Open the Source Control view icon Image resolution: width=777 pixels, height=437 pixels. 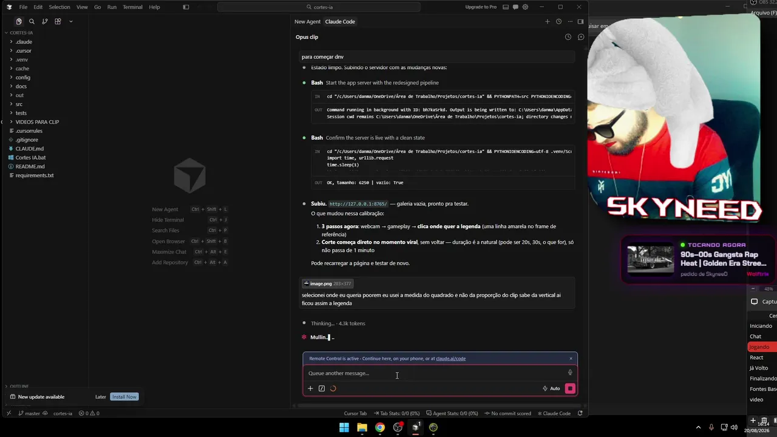45,21
